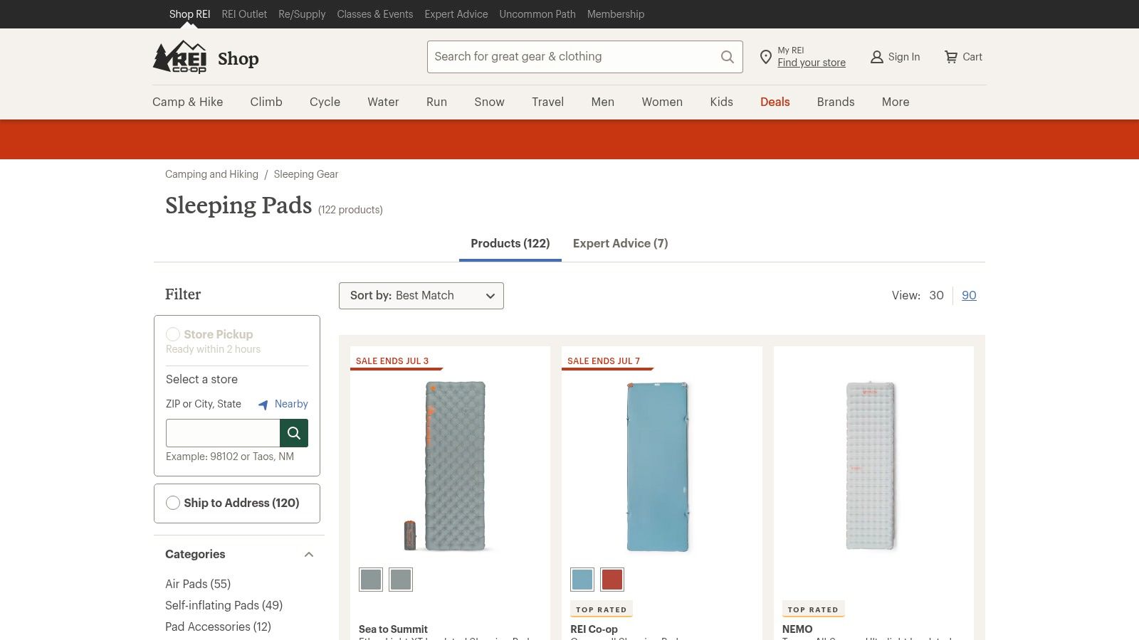Filter by Pad Accessories (12)
This screenshot has height=640, width=1139.
218,626
